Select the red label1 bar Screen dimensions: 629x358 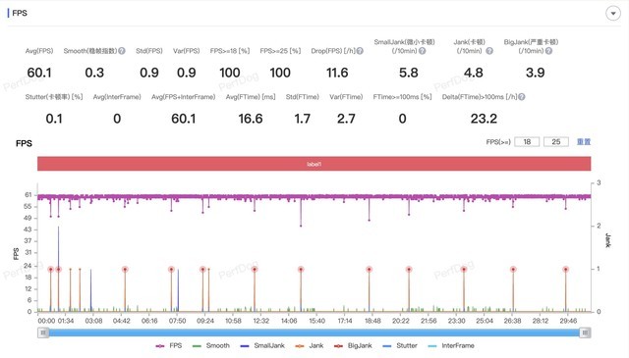pos(314,164)
